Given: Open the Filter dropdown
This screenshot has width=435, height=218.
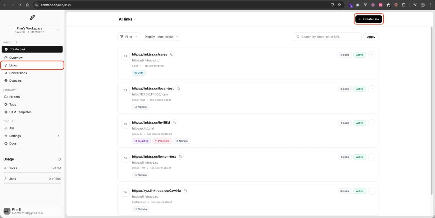Looking at the screenshot, I should 129,37.
